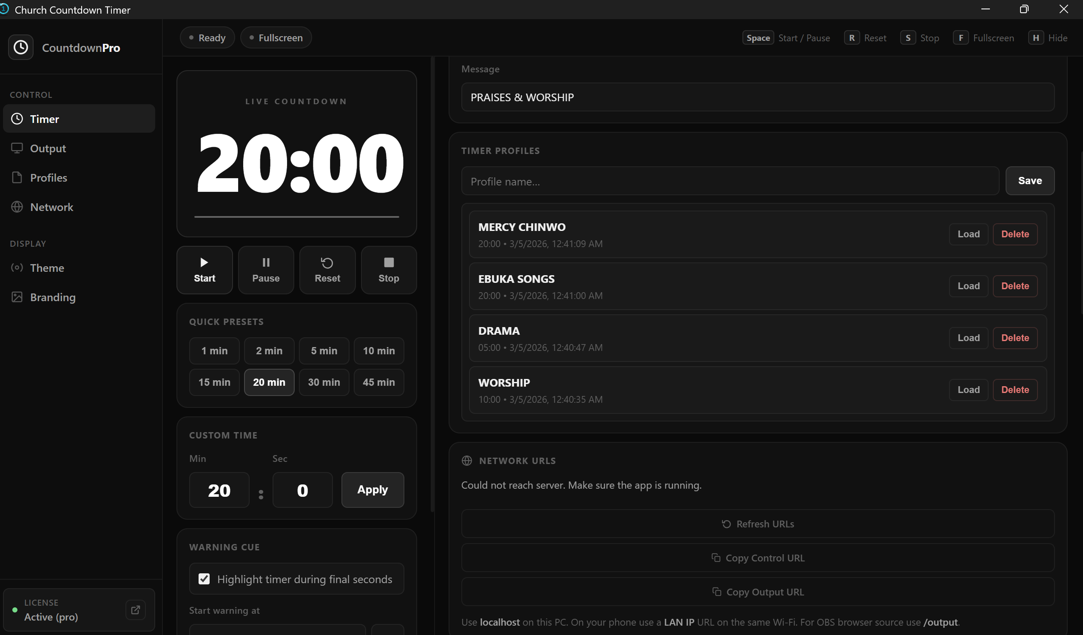The height and width of the screenshot is (635, 1083).
Task: Pause the countdown timer
Action: pos(266,270)
